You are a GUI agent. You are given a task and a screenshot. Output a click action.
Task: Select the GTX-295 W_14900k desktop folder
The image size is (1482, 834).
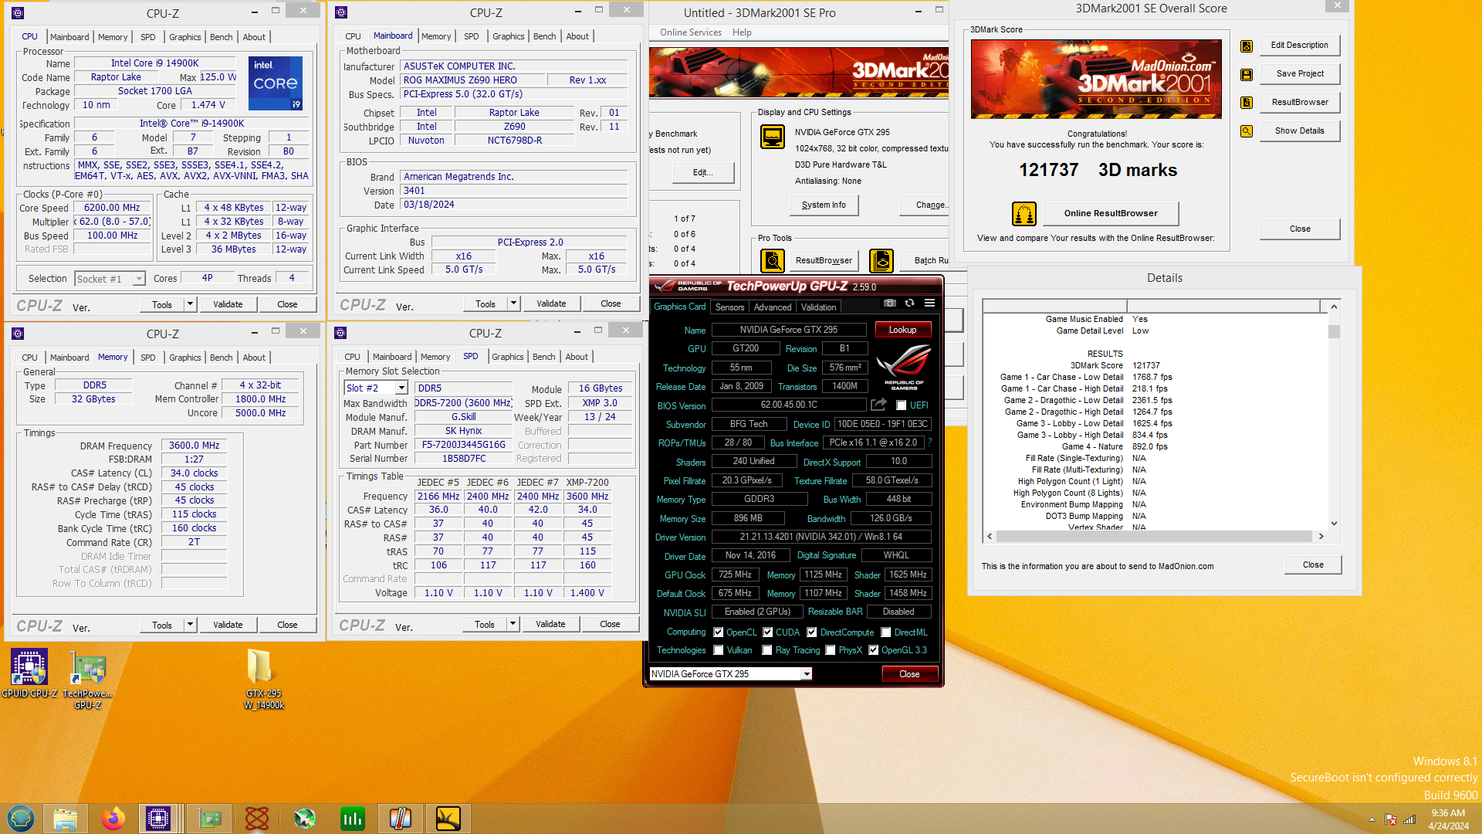tap(263, 680)
